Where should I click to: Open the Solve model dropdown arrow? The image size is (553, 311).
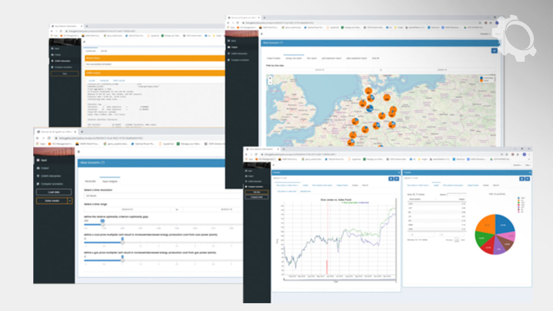pos(70,201)
